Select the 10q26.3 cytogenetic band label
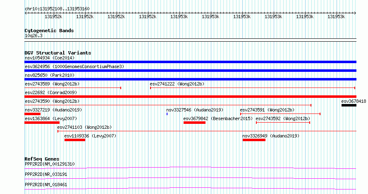Image resolution: width=368 pixels, height=194 pixels. pos(33,36)
